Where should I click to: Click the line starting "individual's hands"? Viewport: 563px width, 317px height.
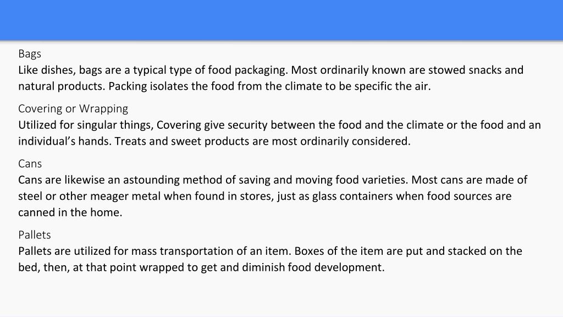pyautogui.click(x=214, y=141)
